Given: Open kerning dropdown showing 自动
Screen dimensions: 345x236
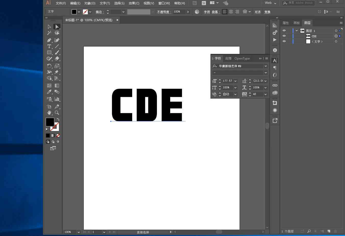Looking at the screenshot, I should 235,94.
